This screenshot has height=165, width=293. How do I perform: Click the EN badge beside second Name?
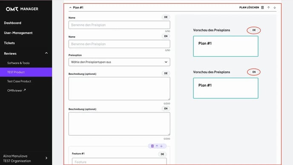pyautogui.click(x=166, y=36)
